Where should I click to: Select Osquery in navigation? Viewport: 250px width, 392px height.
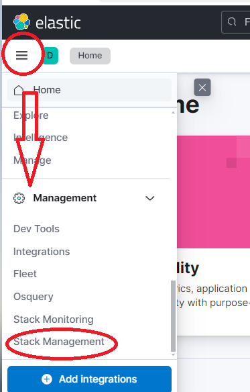[x=34, y=297]
